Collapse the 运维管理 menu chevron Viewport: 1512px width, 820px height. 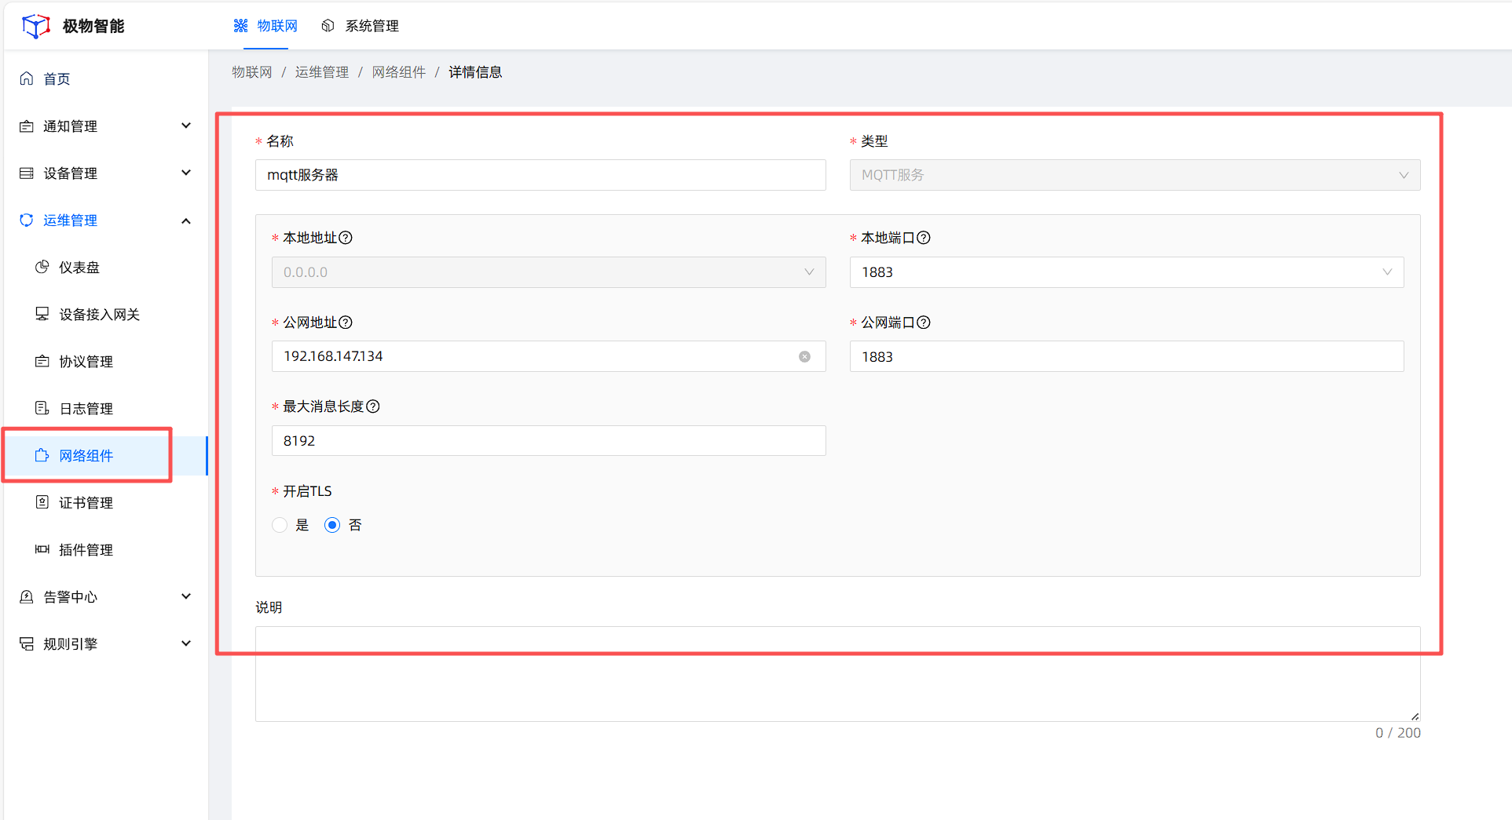186,220
